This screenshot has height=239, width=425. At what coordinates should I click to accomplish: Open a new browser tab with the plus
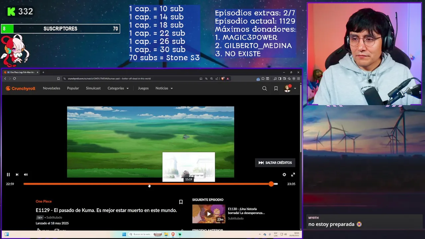[x=43, y=72]
